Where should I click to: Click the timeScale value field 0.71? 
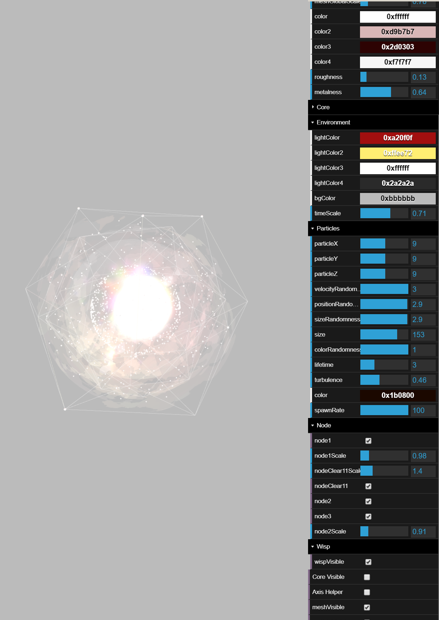coord(423,214)
